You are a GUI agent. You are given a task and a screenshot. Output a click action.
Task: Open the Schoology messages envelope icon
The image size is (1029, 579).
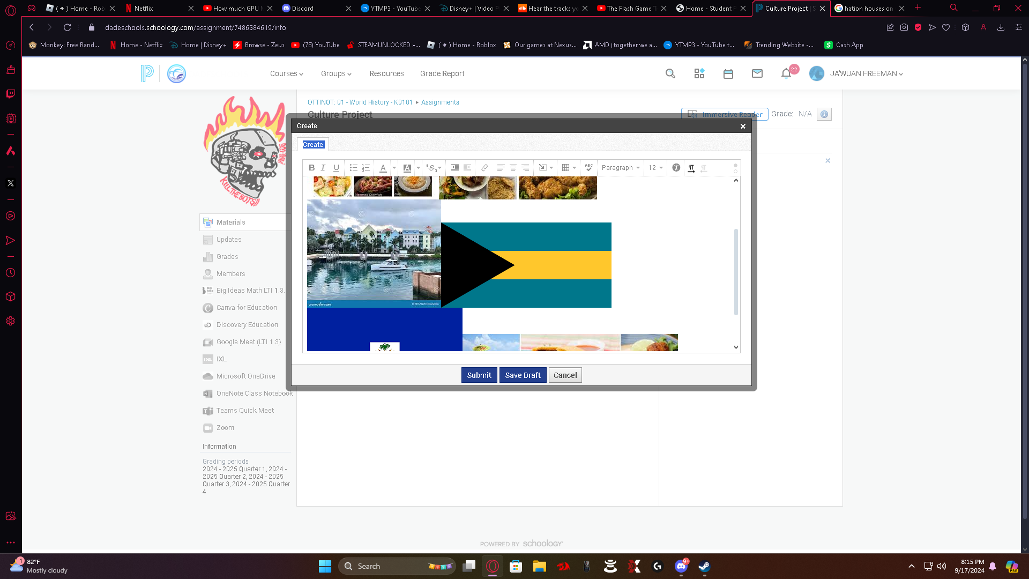757,74
